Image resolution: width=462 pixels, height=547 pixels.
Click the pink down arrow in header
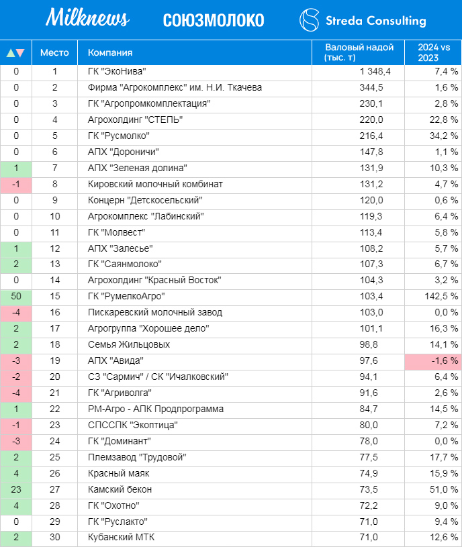pos(20,52)
